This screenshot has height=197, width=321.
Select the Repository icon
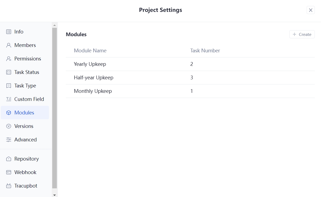click(8, 159)
